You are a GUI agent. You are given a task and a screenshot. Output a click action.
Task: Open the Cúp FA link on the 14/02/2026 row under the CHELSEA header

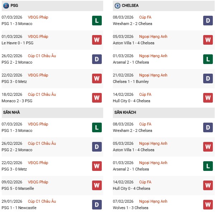[145, 94]
